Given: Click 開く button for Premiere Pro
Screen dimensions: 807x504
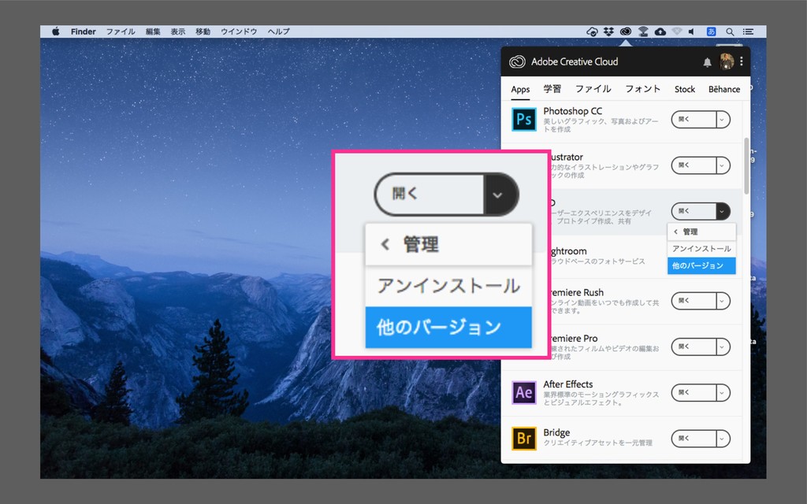Looking at the screenshot, I should click(x=694, y=347).
